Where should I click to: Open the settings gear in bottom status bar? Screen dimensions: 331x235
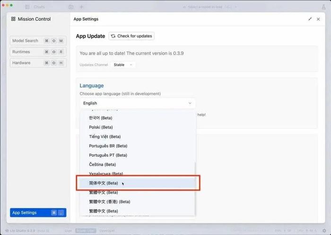324,230
